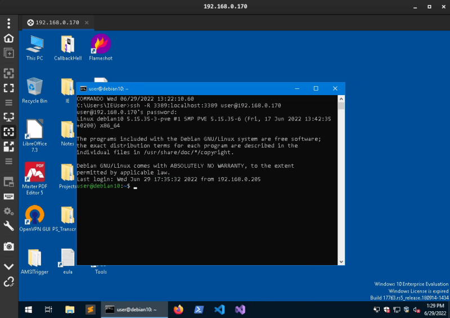Screen dimensions: 450x318
Task: Launch Visual Studio Code from taskbar
Action: [x=219, y=310]
